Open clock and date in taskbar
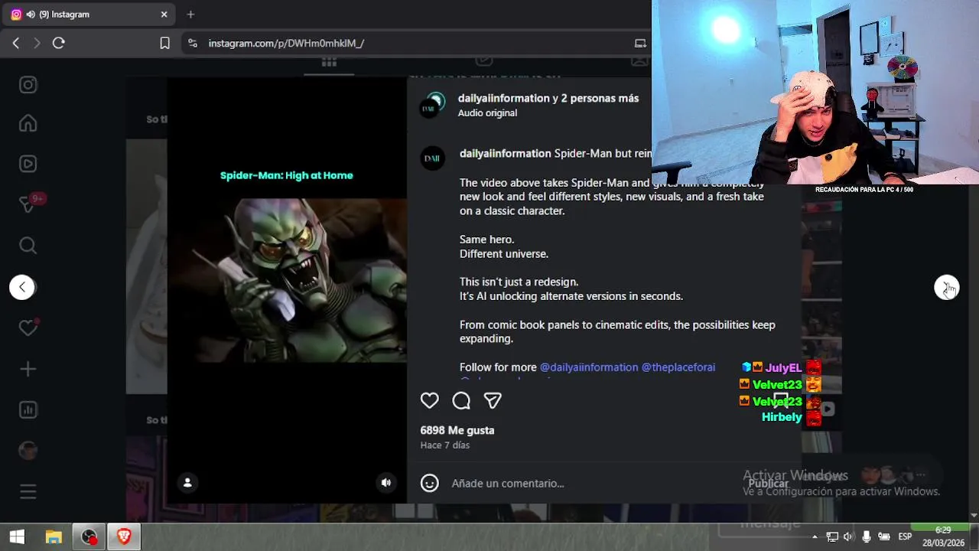Image resolution: width=979 pixels, height=551 pixels. click(943, 536)
